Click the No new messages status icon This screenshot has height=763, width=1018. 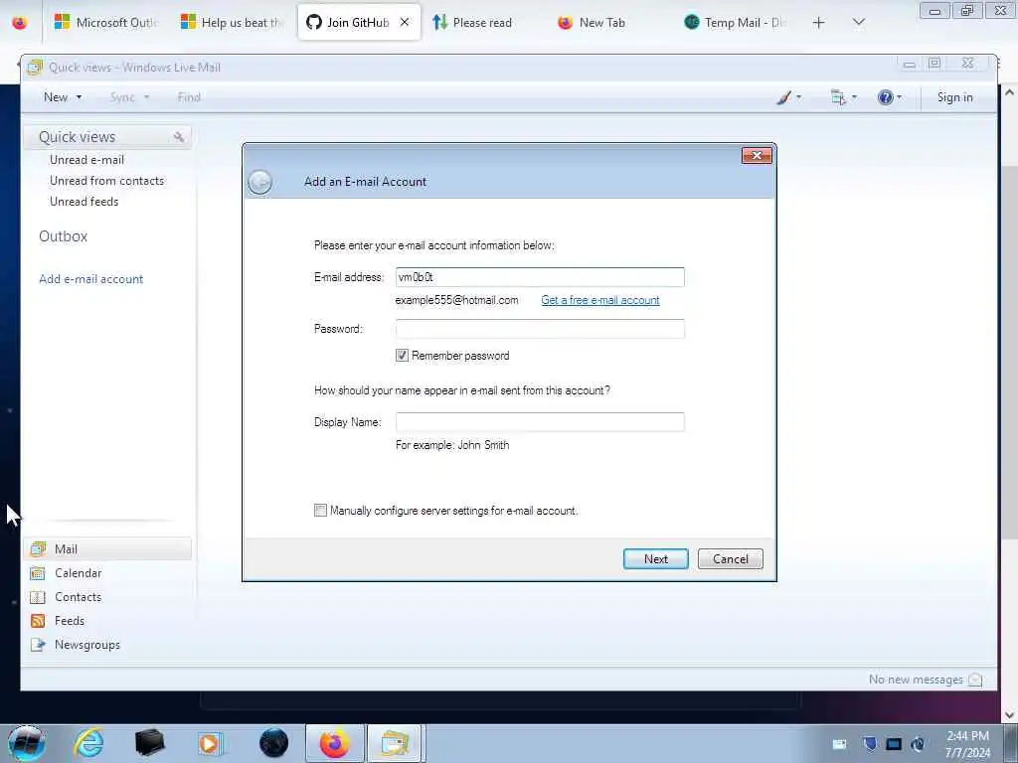975,680
